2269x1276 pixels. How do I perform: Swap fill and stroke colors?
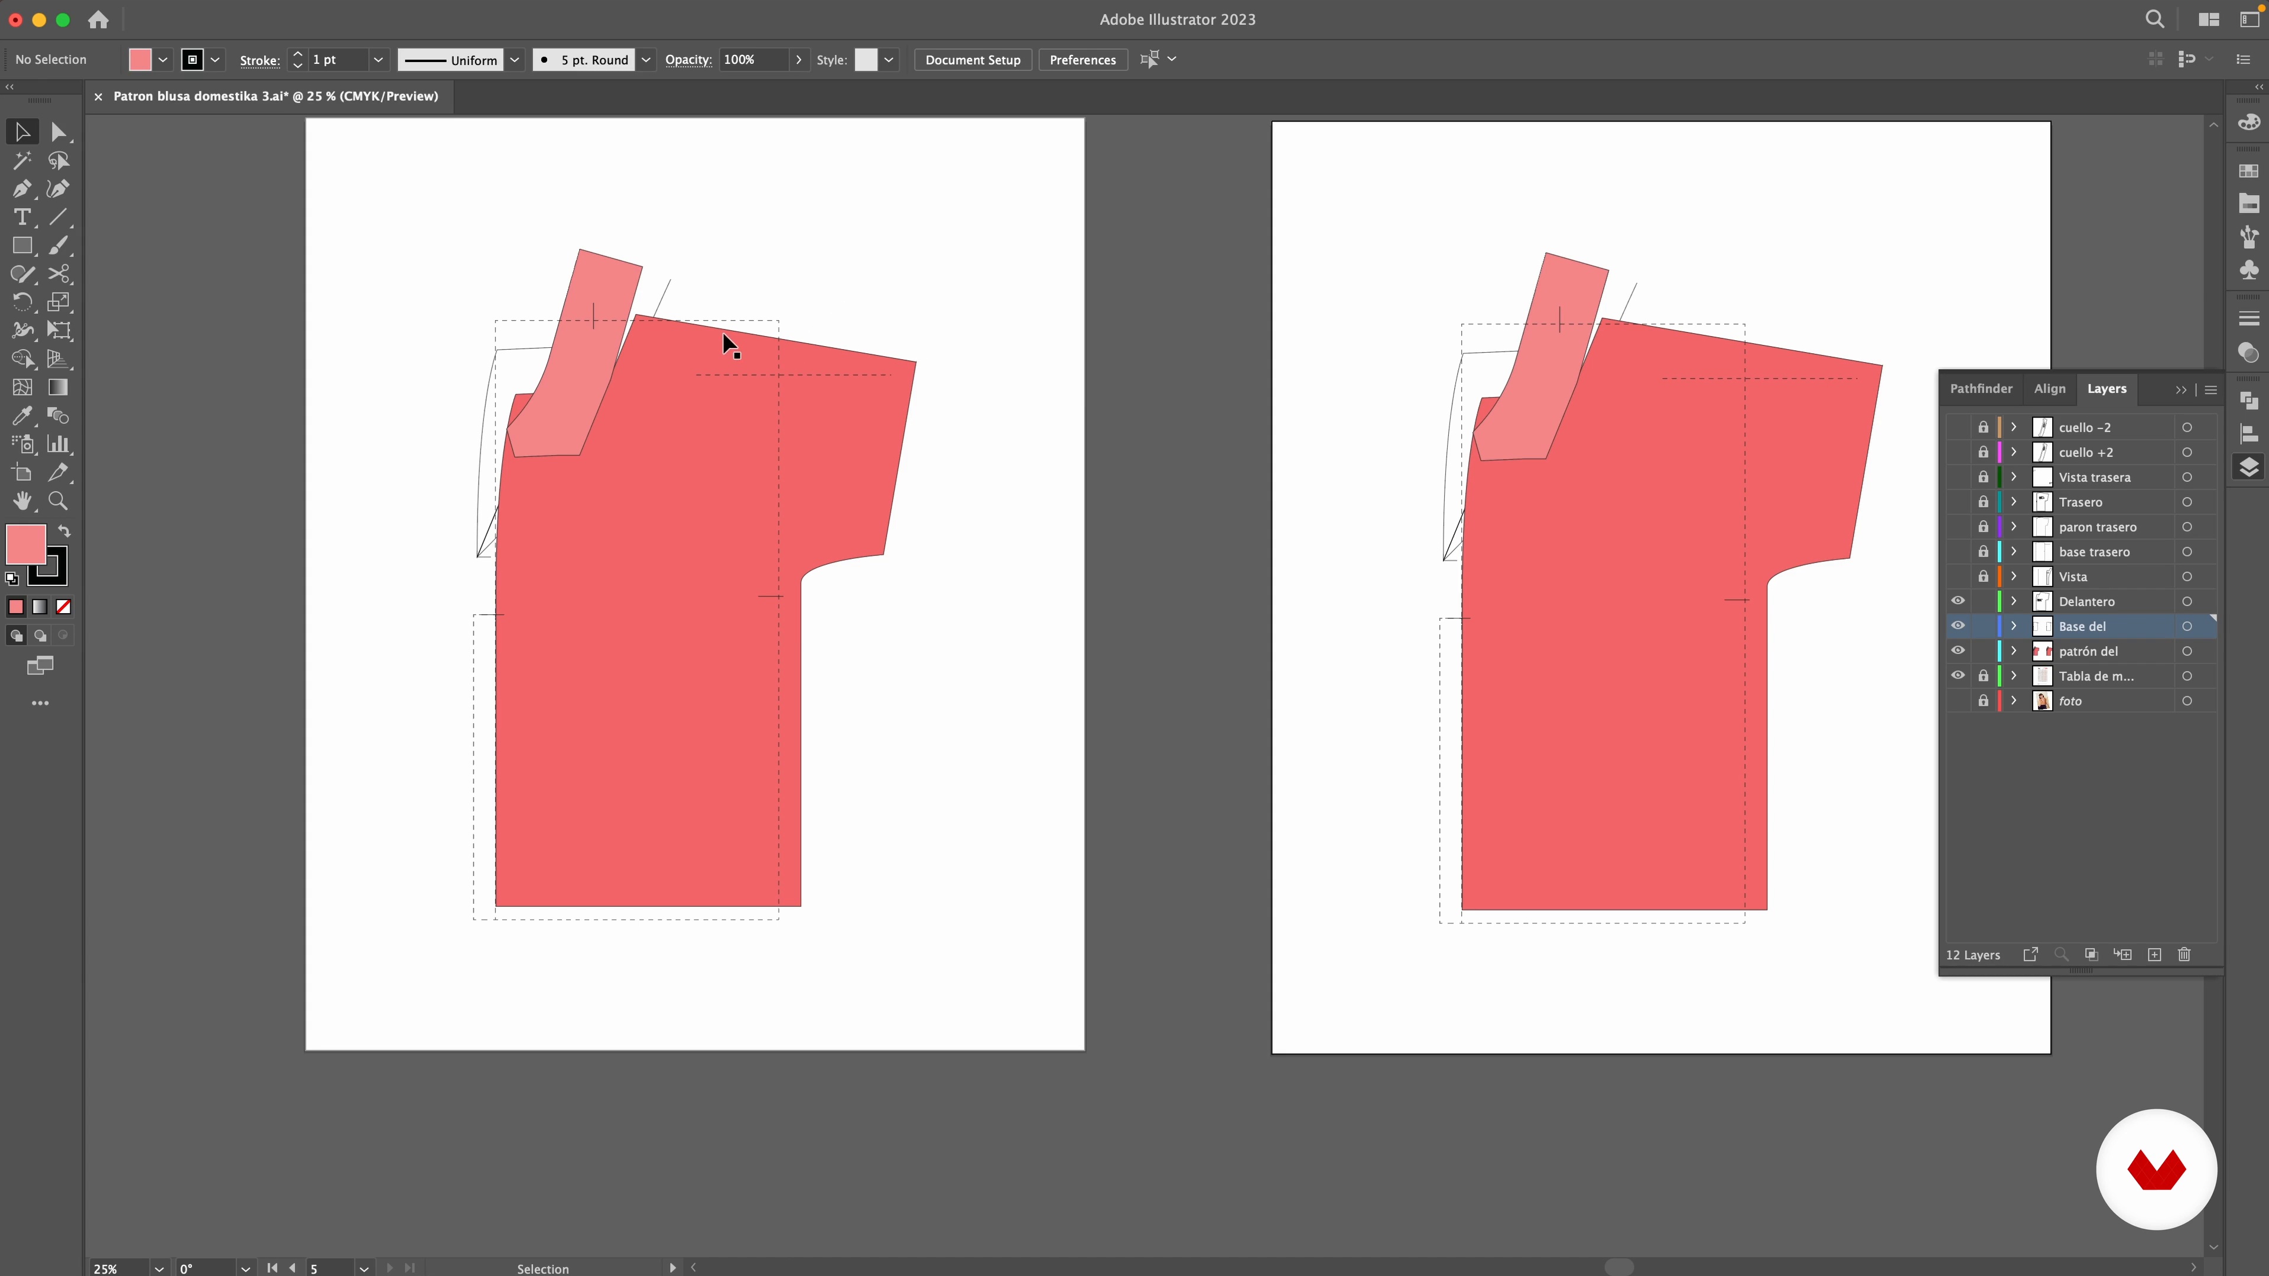click(64, 531)
